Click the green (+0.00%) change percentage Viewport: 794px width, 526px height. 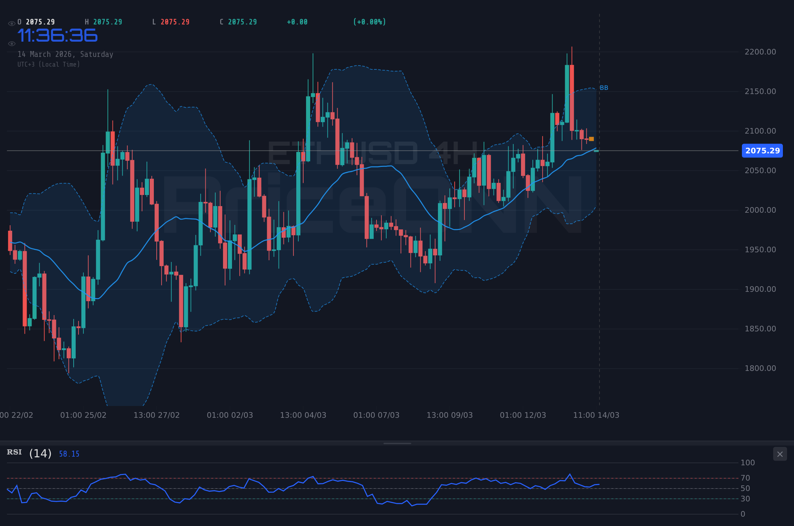point(369,22)
